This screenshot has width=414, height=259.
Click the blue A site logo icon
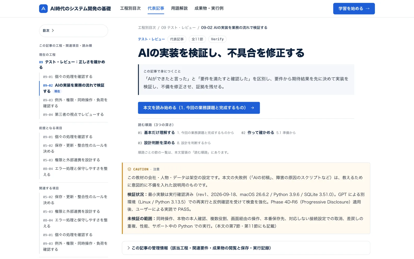(x=43, y=9)
